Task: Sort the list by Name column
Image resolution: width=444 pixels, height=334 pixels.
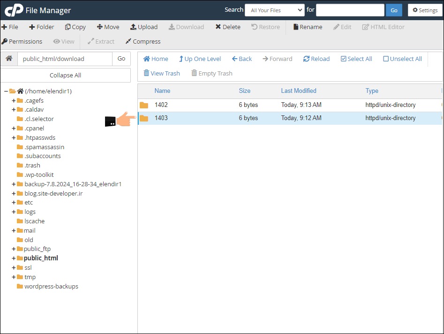Action: (x=162, y=91)
